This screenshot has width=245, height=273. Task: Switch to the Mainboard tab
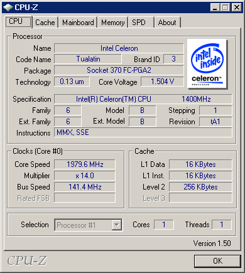click(x=78, y=23)
